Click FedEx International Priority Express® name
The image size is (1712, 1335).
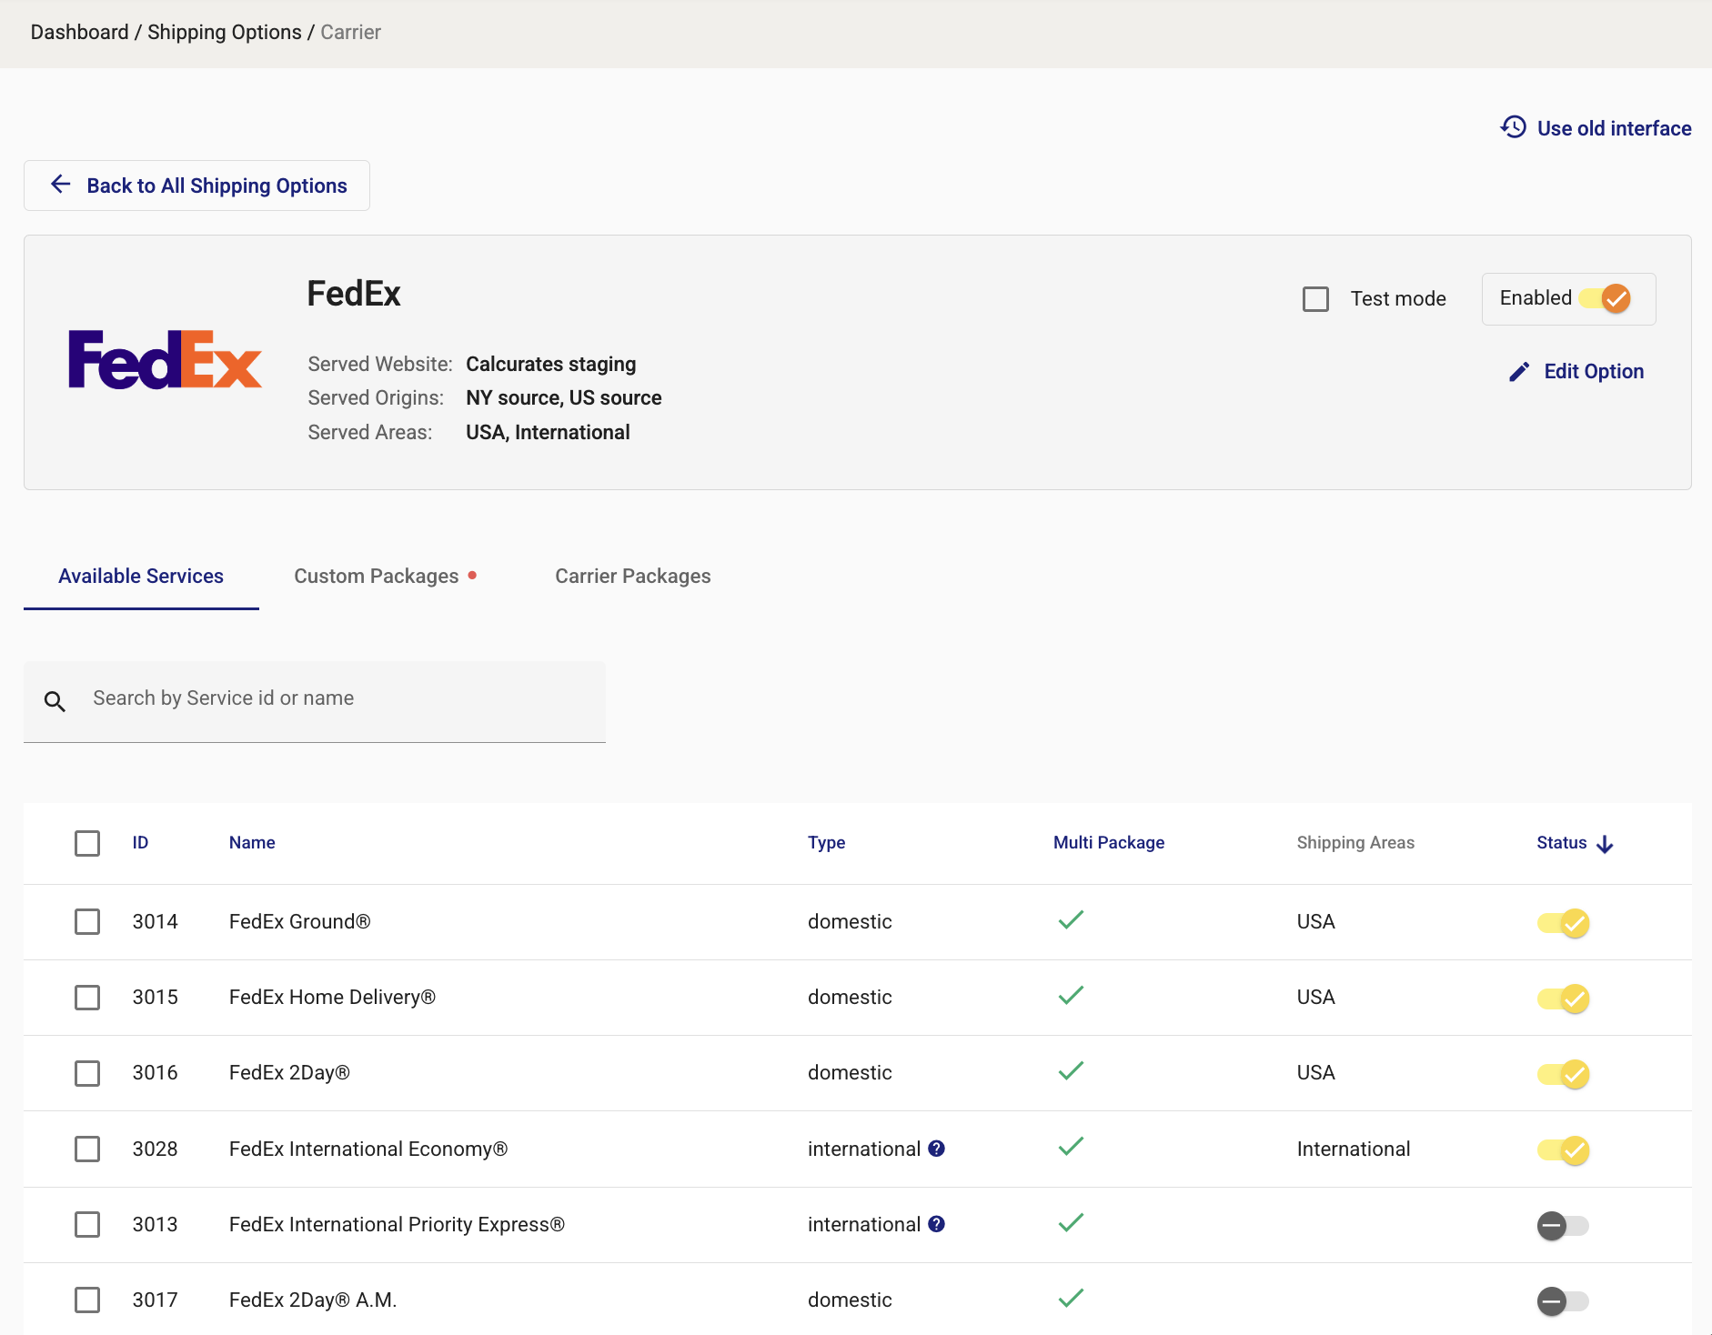point(397,1224)
